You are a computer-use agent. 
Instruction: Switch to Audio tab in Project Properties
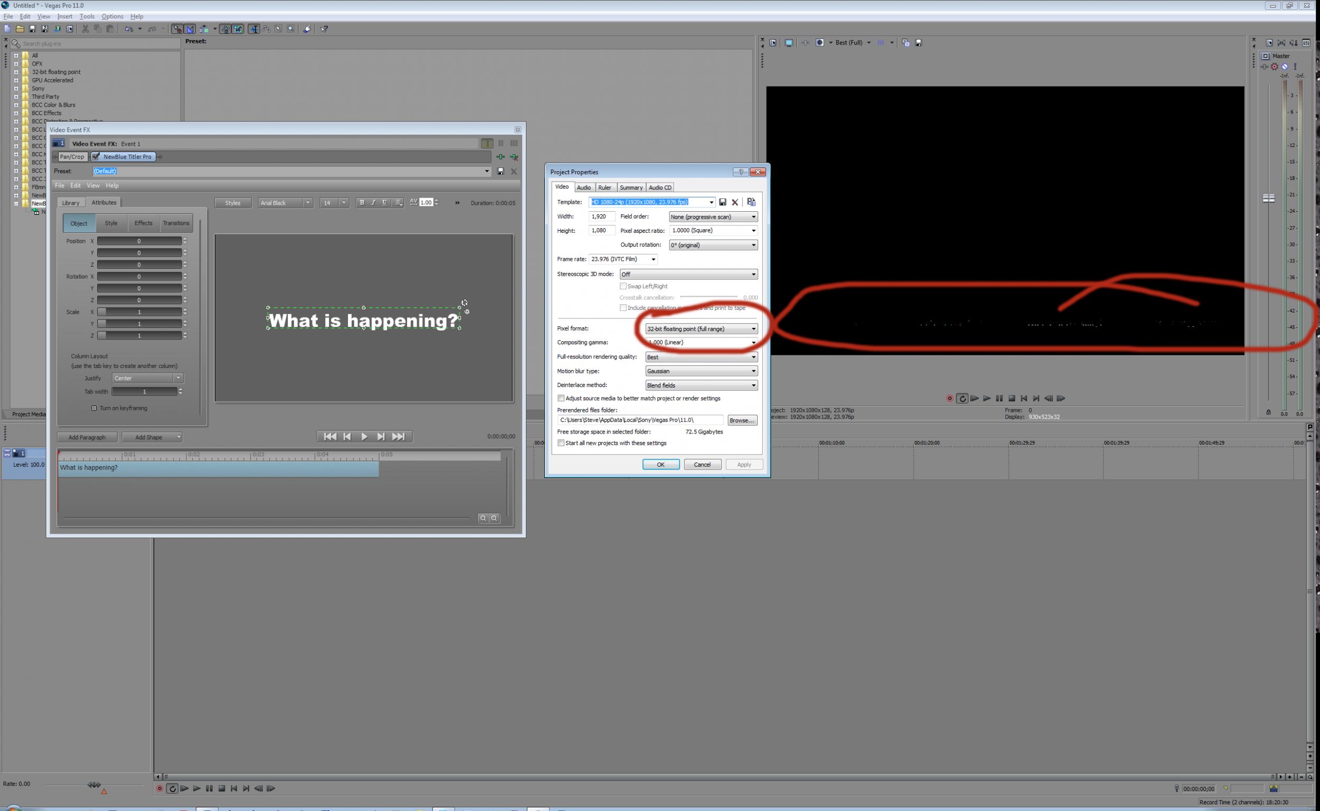pos(583,187)
